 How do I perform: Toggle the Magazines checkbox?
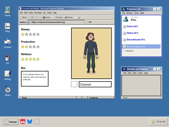[x=124, y=51]
